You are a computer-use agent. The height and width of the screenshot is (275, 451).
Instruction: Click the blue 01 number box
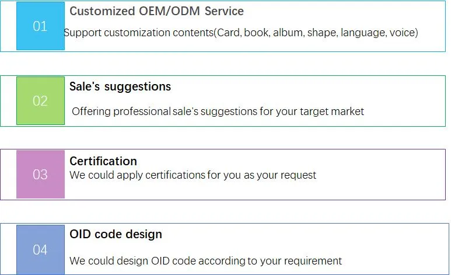click(x=41, y=26)
